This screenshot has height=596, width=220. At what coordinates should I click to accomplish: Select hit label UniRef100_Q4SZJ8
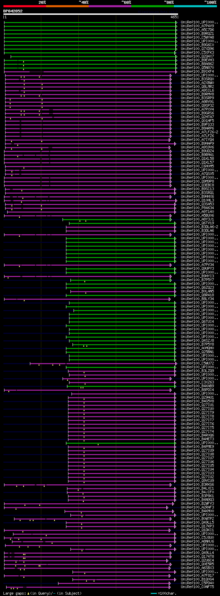(197, 340)
